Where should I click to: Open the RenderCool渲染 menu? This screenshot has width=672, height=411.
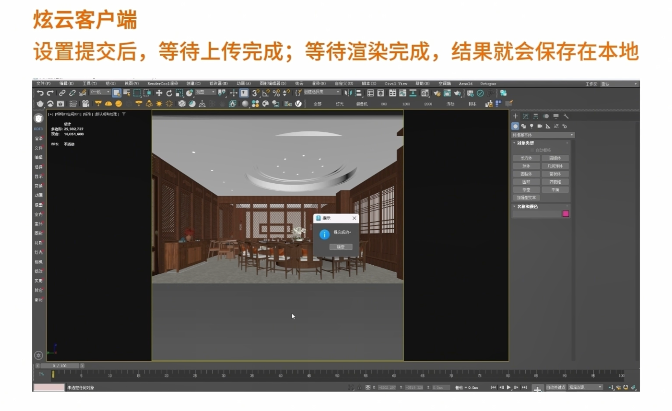point(162,84)
